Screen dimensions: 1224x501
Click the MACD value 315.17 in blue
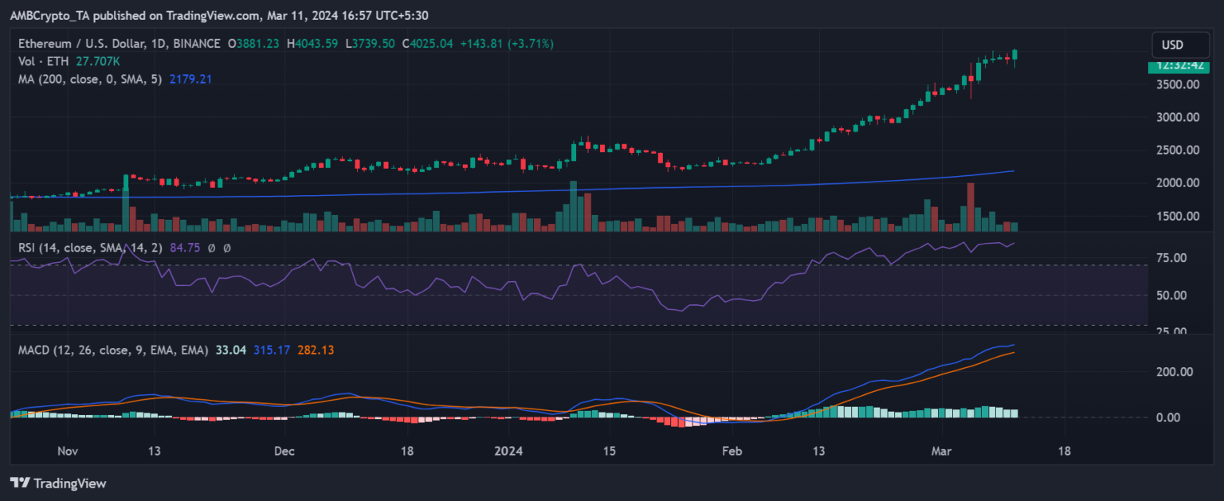point(269,350)
